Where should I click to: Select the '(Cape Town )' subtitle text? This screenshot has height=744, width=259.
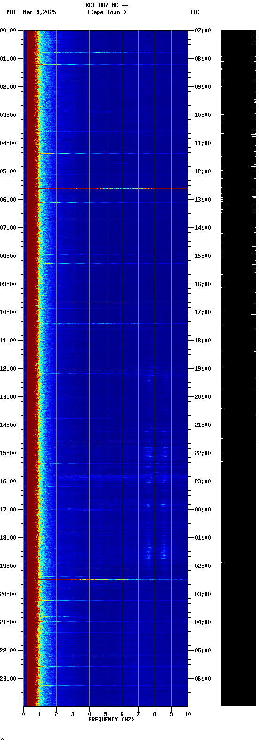(107, 12)
